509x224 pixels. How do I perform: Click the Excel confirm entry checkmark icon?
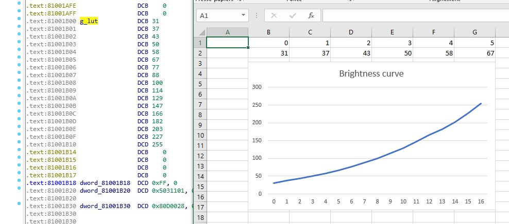pyautogui.click(x=293, y=15)
